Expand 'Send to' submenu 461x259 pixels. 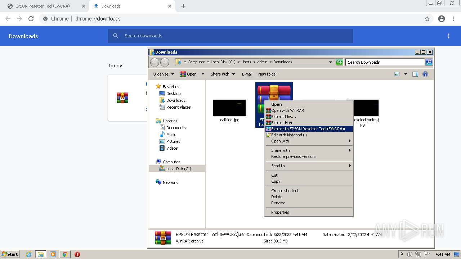tap(309, 166)
